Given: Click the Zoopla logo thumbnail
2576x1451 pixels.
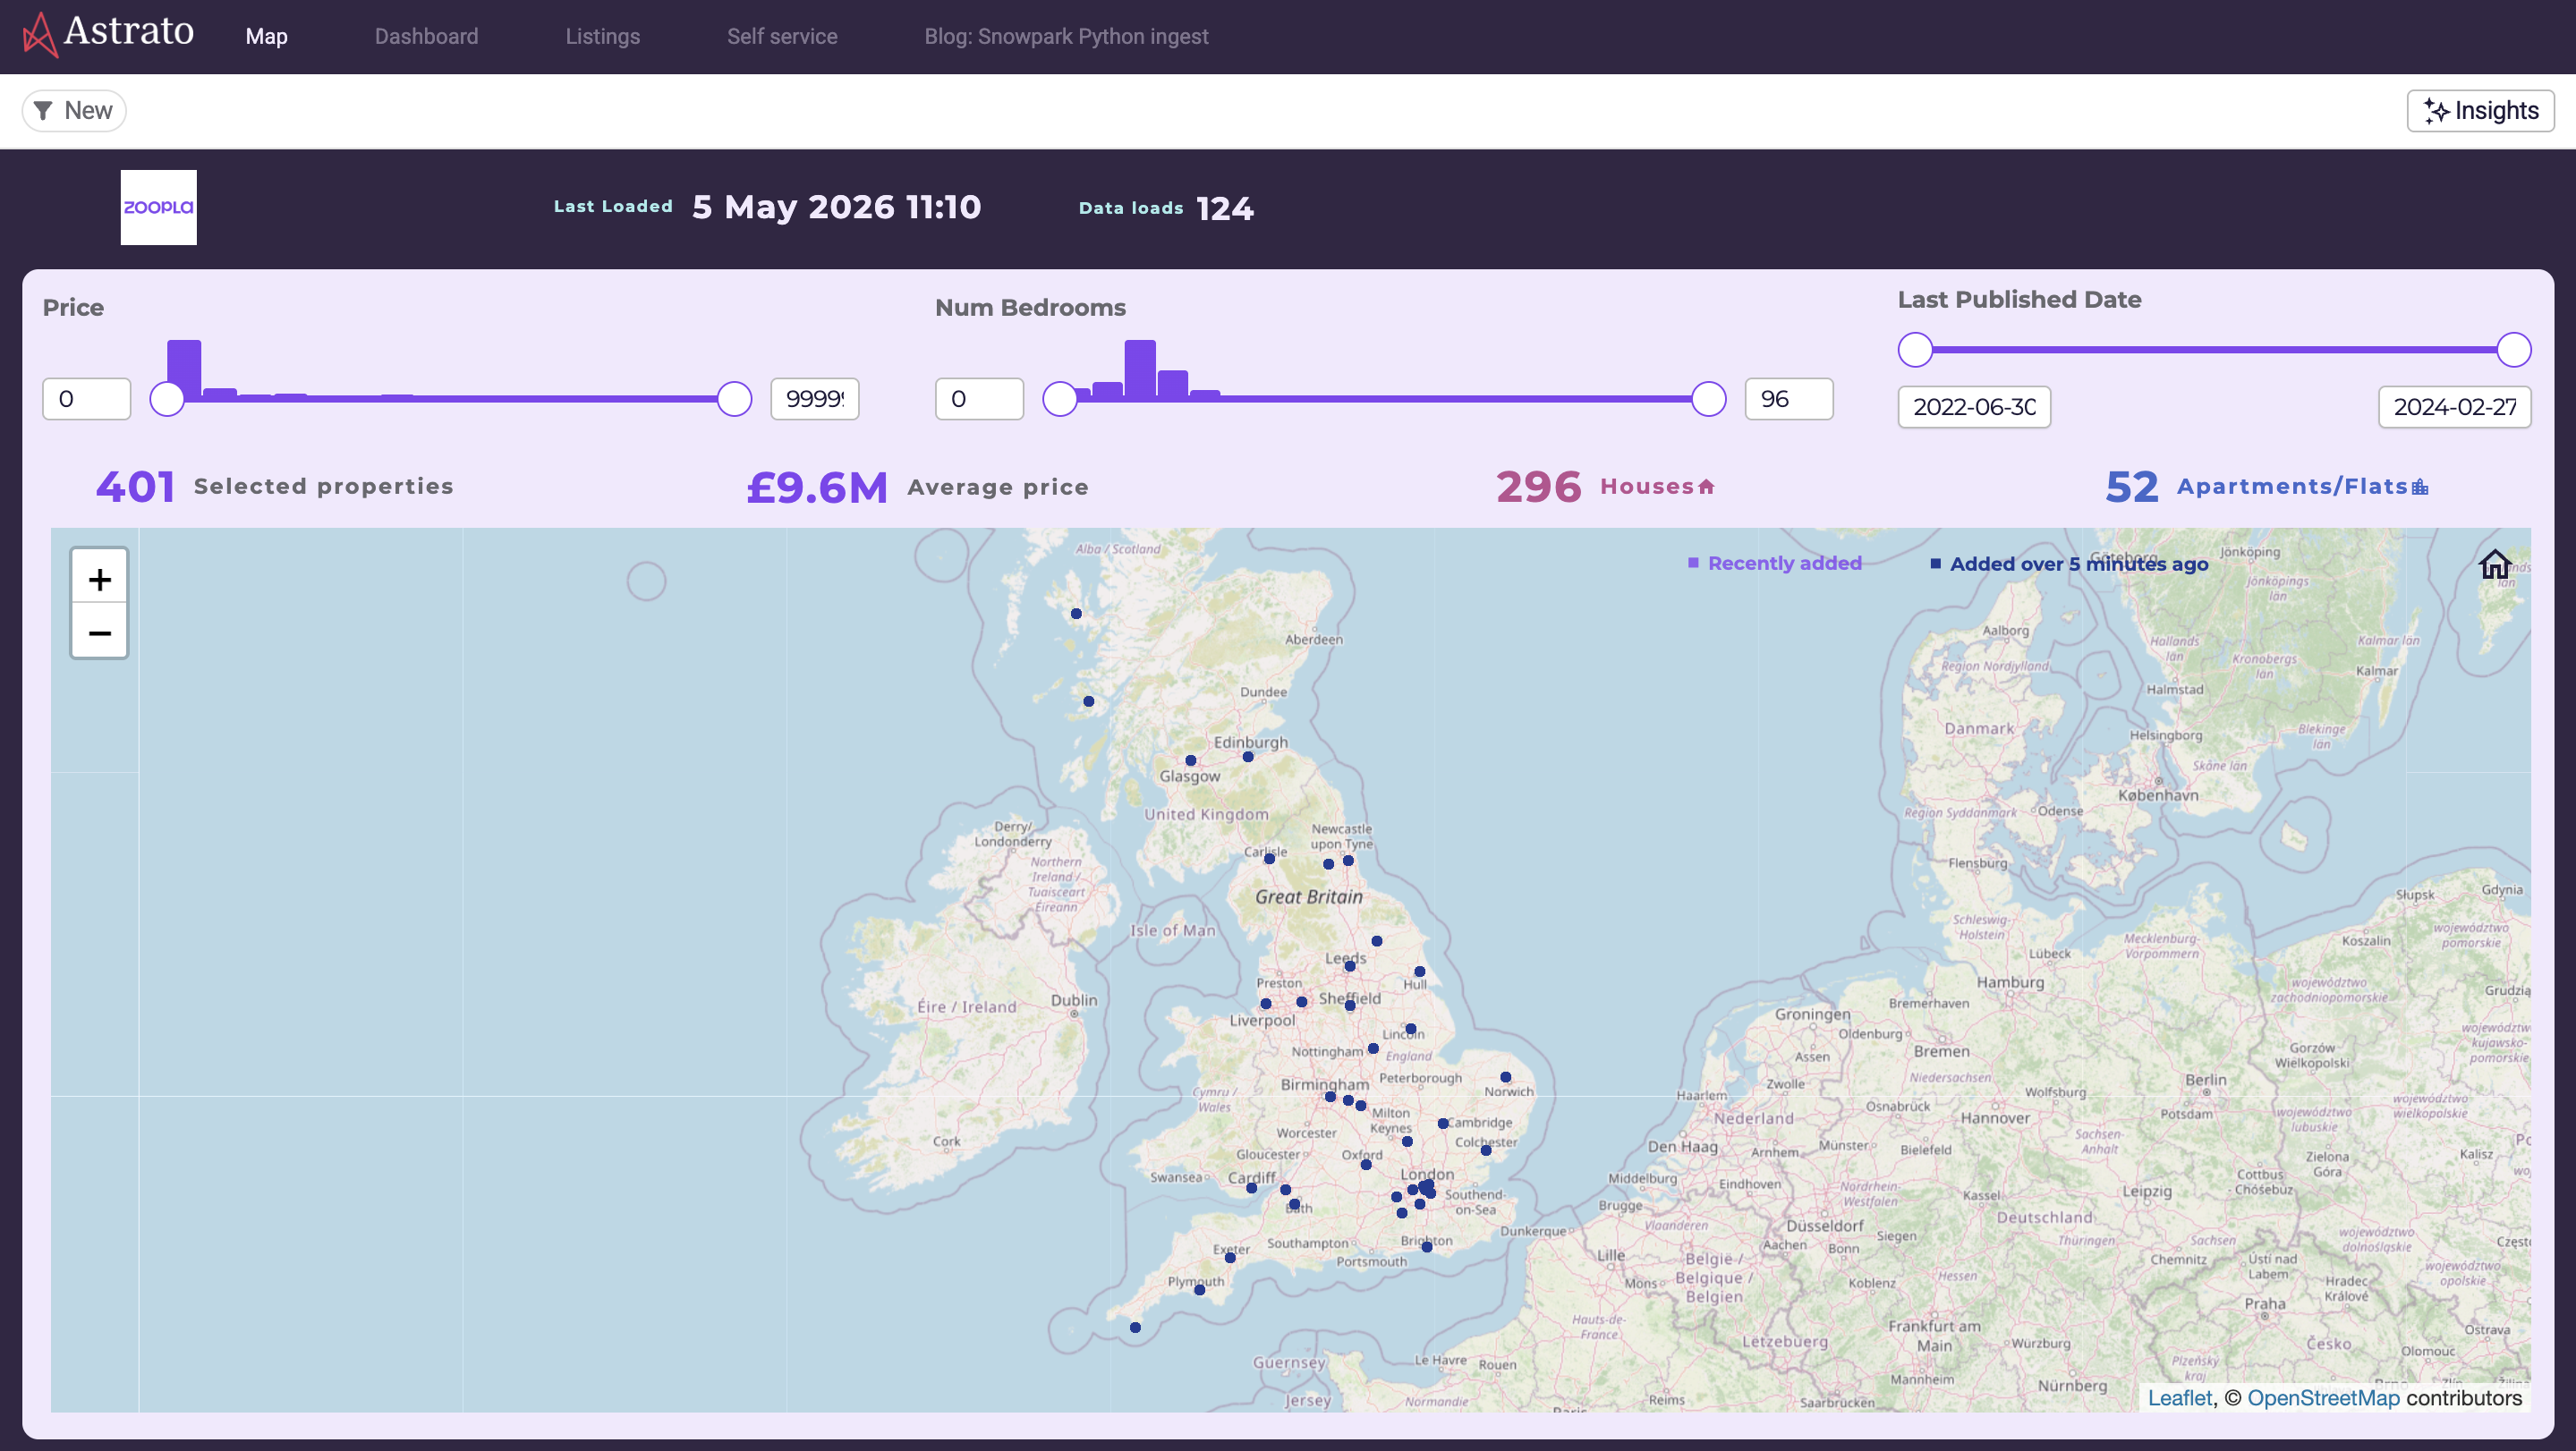Looking at the screenshot, I should coord(159,207).
